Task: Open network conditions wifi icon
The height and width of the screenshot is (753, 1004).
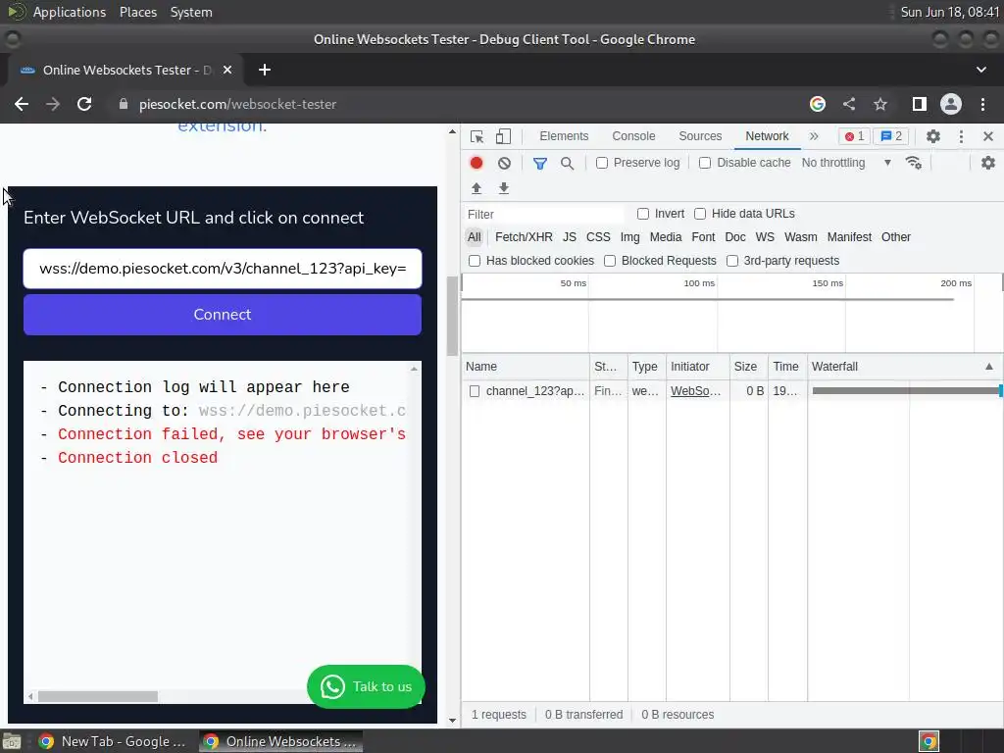Action: 914,163
